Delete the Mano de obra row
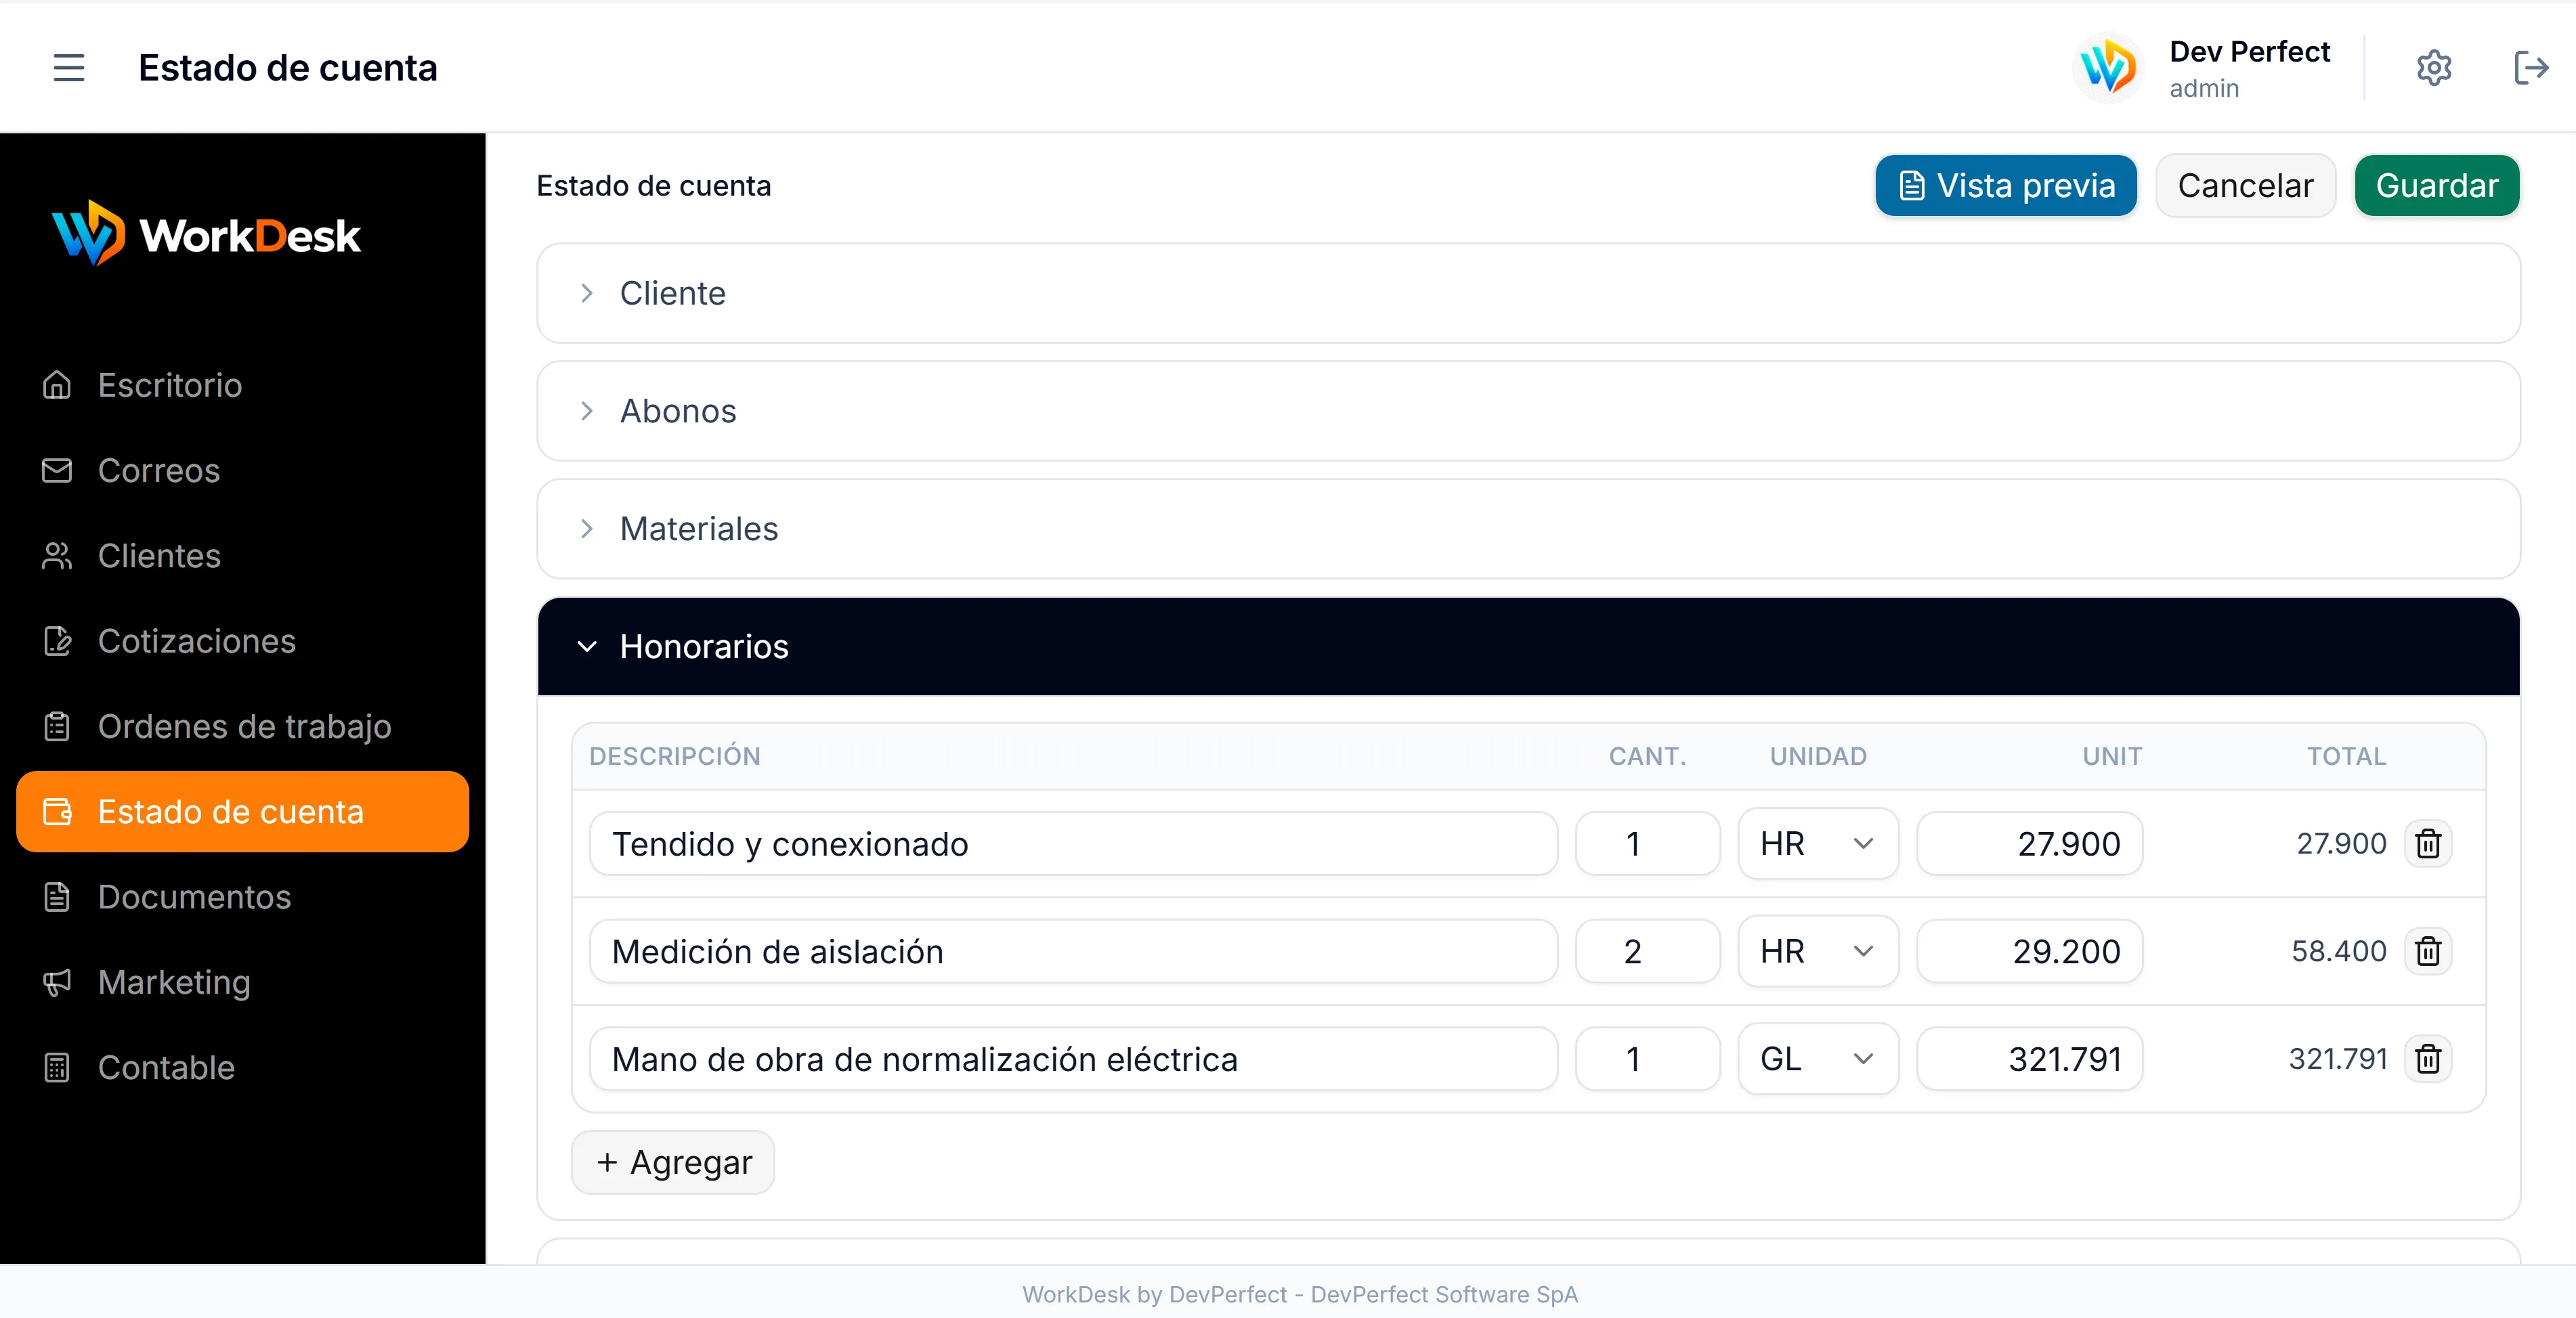The height and width of the screenshot is (1318, 2576). [x=2428, y=1058]
